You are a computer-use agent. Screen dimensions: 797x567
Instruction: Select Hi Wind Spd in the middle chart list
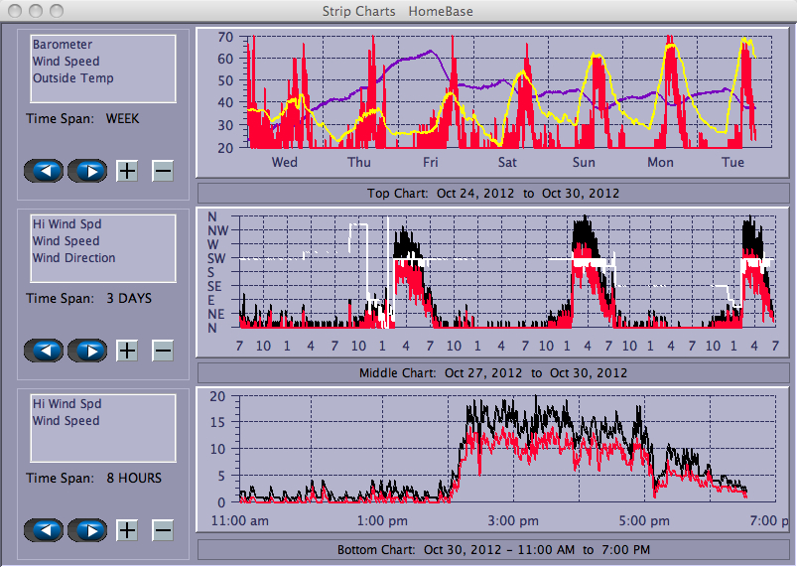pos(66,224)
